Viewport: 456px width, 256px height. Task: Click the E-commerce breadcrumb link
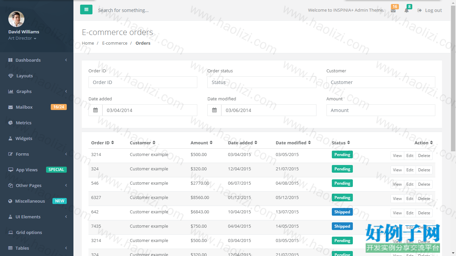tap(115, 43)
